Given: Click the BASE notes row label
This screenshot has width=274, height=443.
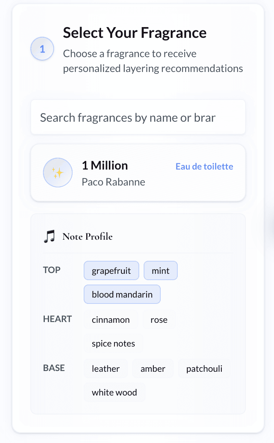Looking at the screenshot, I should tap(54, 368).
